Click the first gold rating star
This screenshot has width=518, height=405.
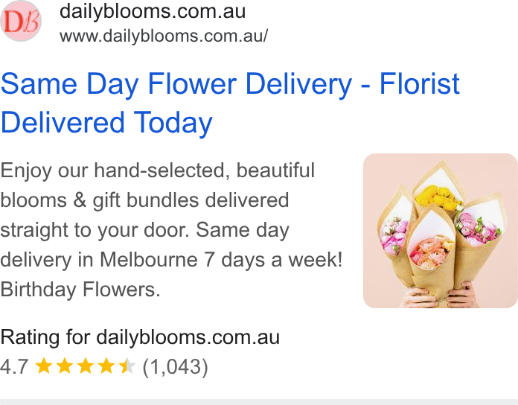click(44, 366)
